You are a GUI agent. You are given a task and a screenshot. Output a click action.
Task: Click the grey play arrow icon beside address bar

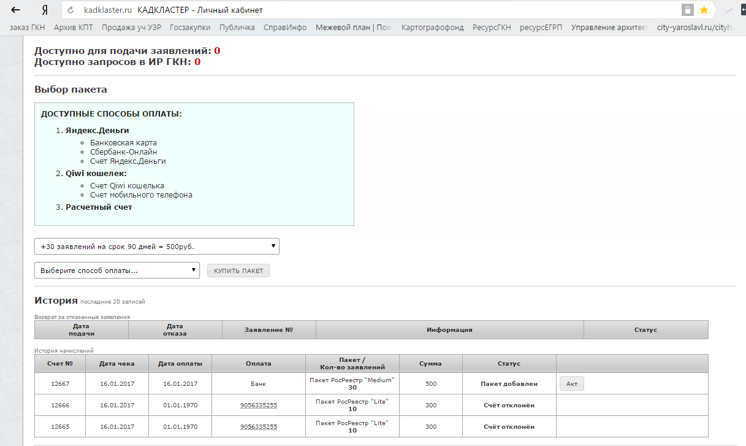click(x=729, y=10)
